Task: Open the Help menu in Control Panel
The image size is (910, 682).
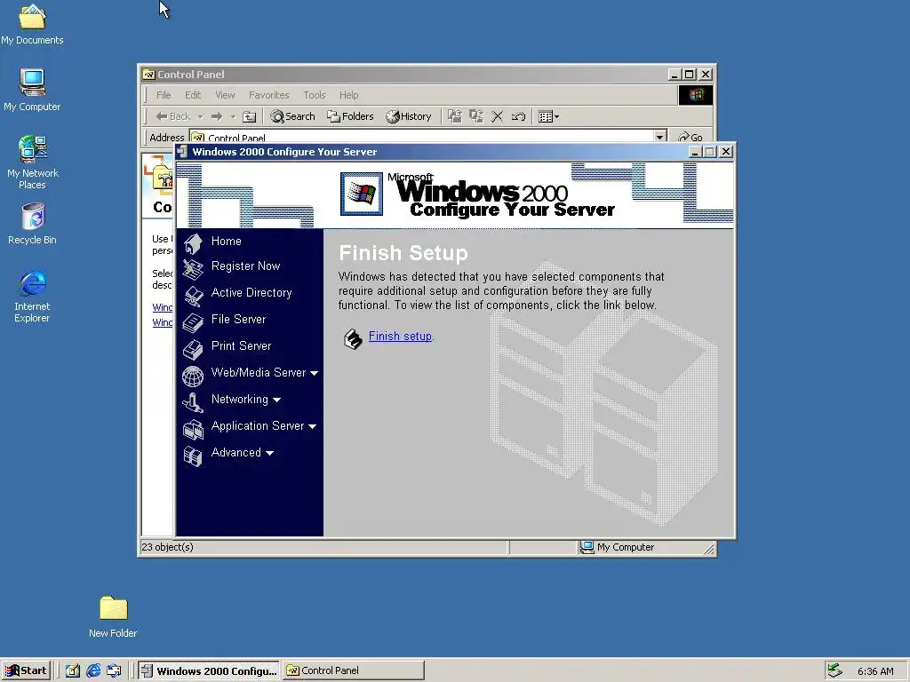Action: click(348, 95)
